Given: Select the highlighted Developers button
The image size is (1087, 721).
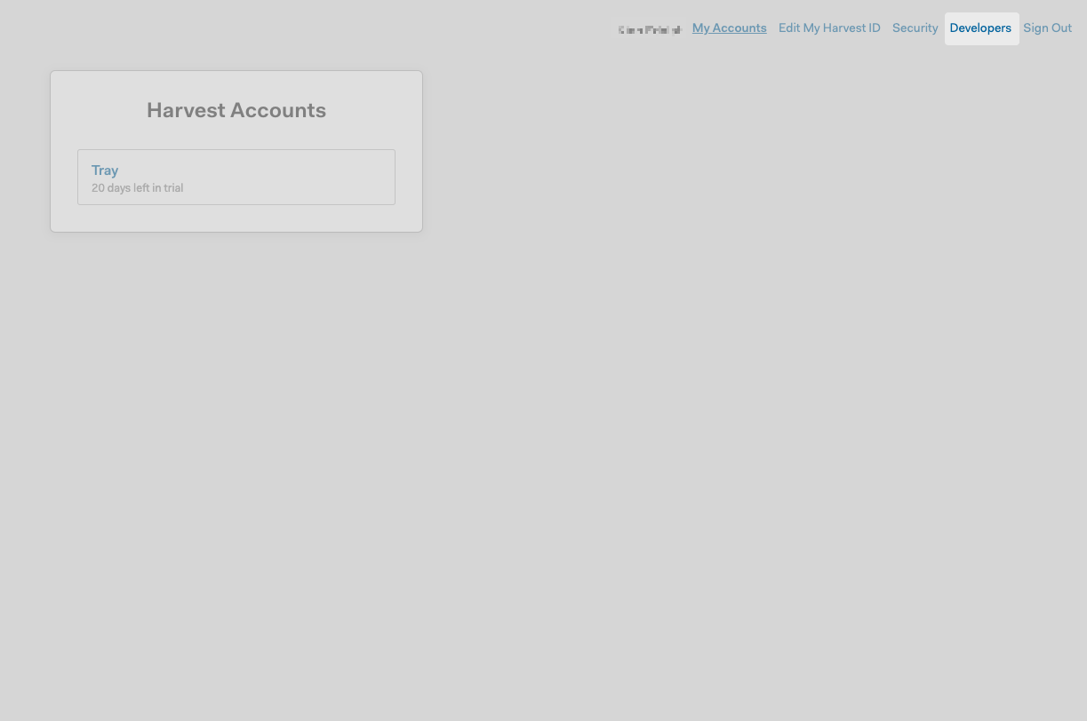Looking at the screenshot, I should (x=980, y=28).
